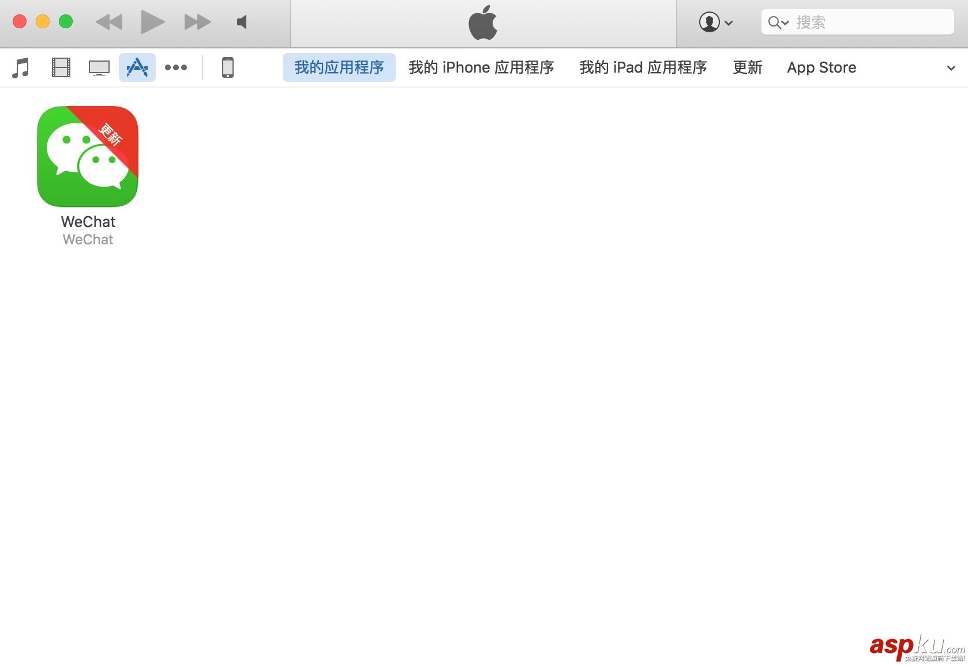Open the user account icon
Image resolution: width=968 pixels, height=665 pixels.
710,22
